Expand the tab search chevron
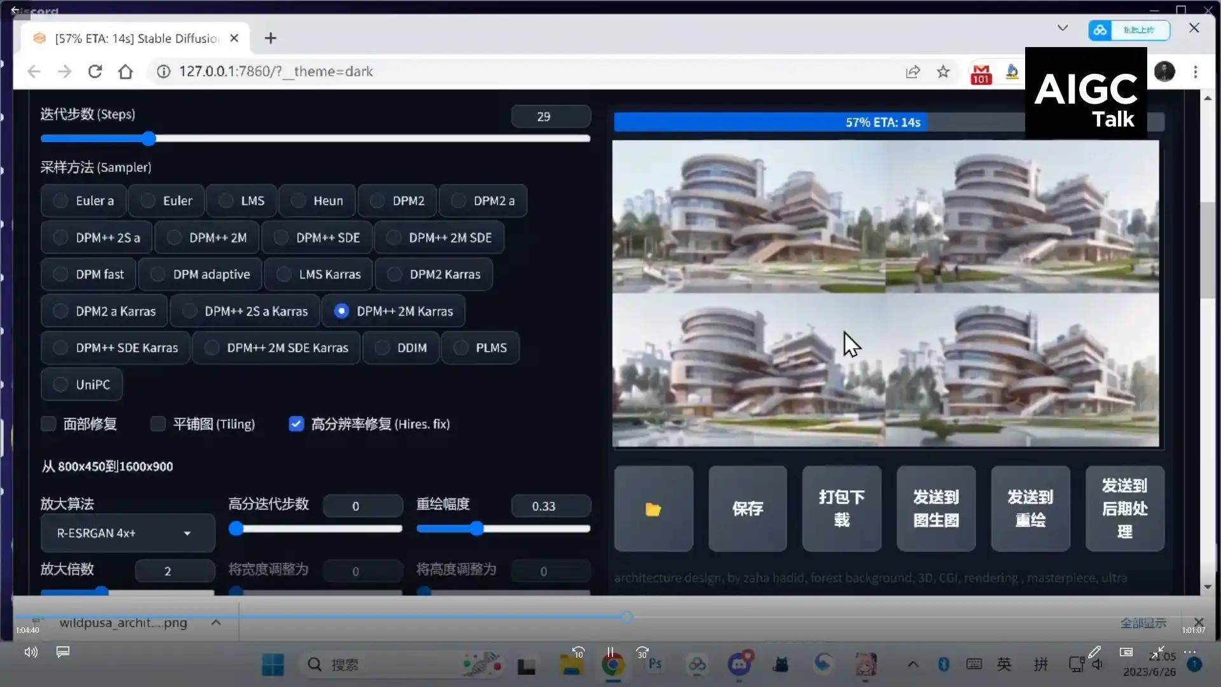1221x687 pixels. (1062, 28)
